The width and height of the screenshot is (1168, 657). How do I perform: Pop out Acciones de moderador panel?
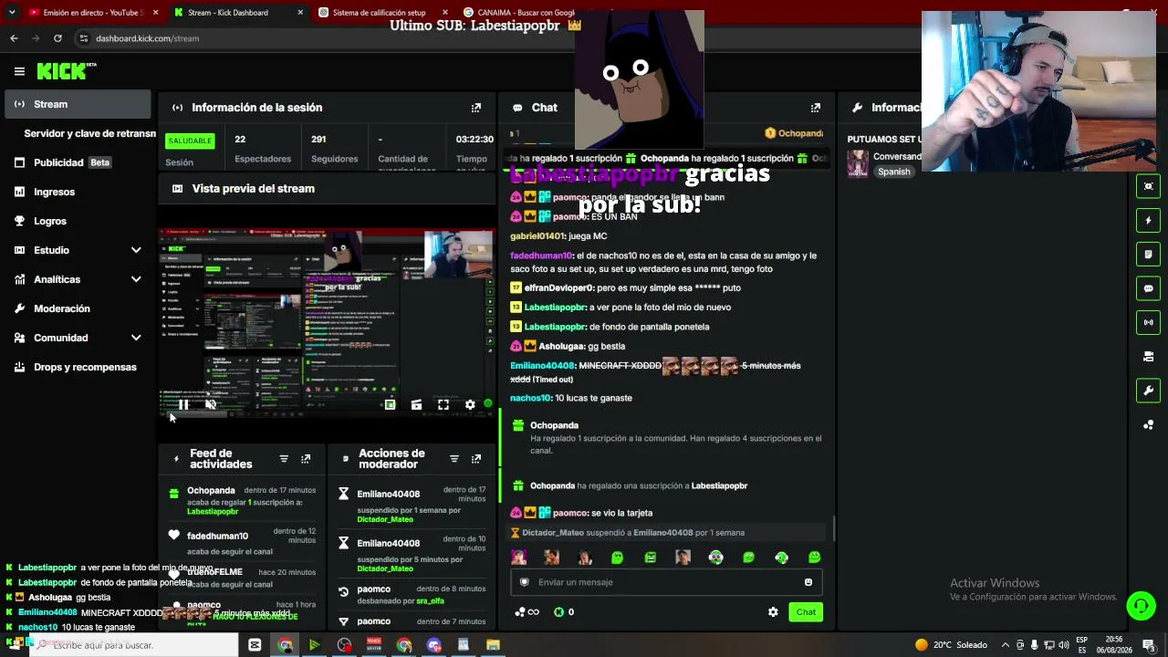coord(475,459)
